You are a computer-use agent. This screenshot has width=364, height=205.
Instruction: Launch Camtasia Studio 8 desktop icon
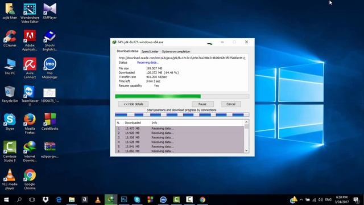point(10,151)
